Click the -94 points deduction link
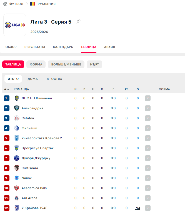 [x=137, y=208]
